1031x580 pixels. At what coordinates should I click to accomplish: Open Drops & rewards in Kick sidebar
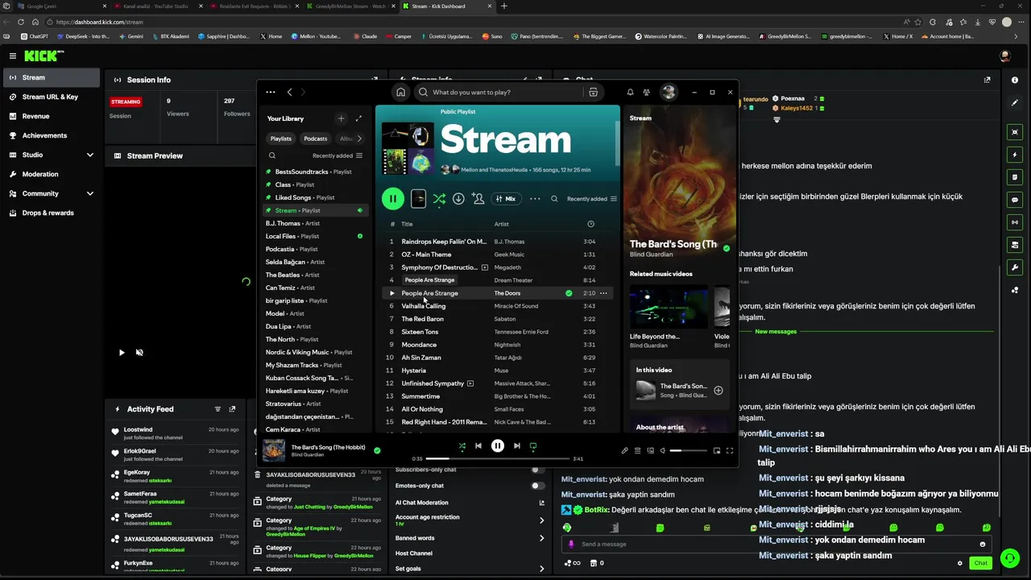click(x=50, y=213)
